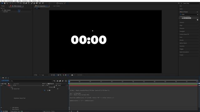
Task: Select the Pen tool
Action: (x=26, y=3)
